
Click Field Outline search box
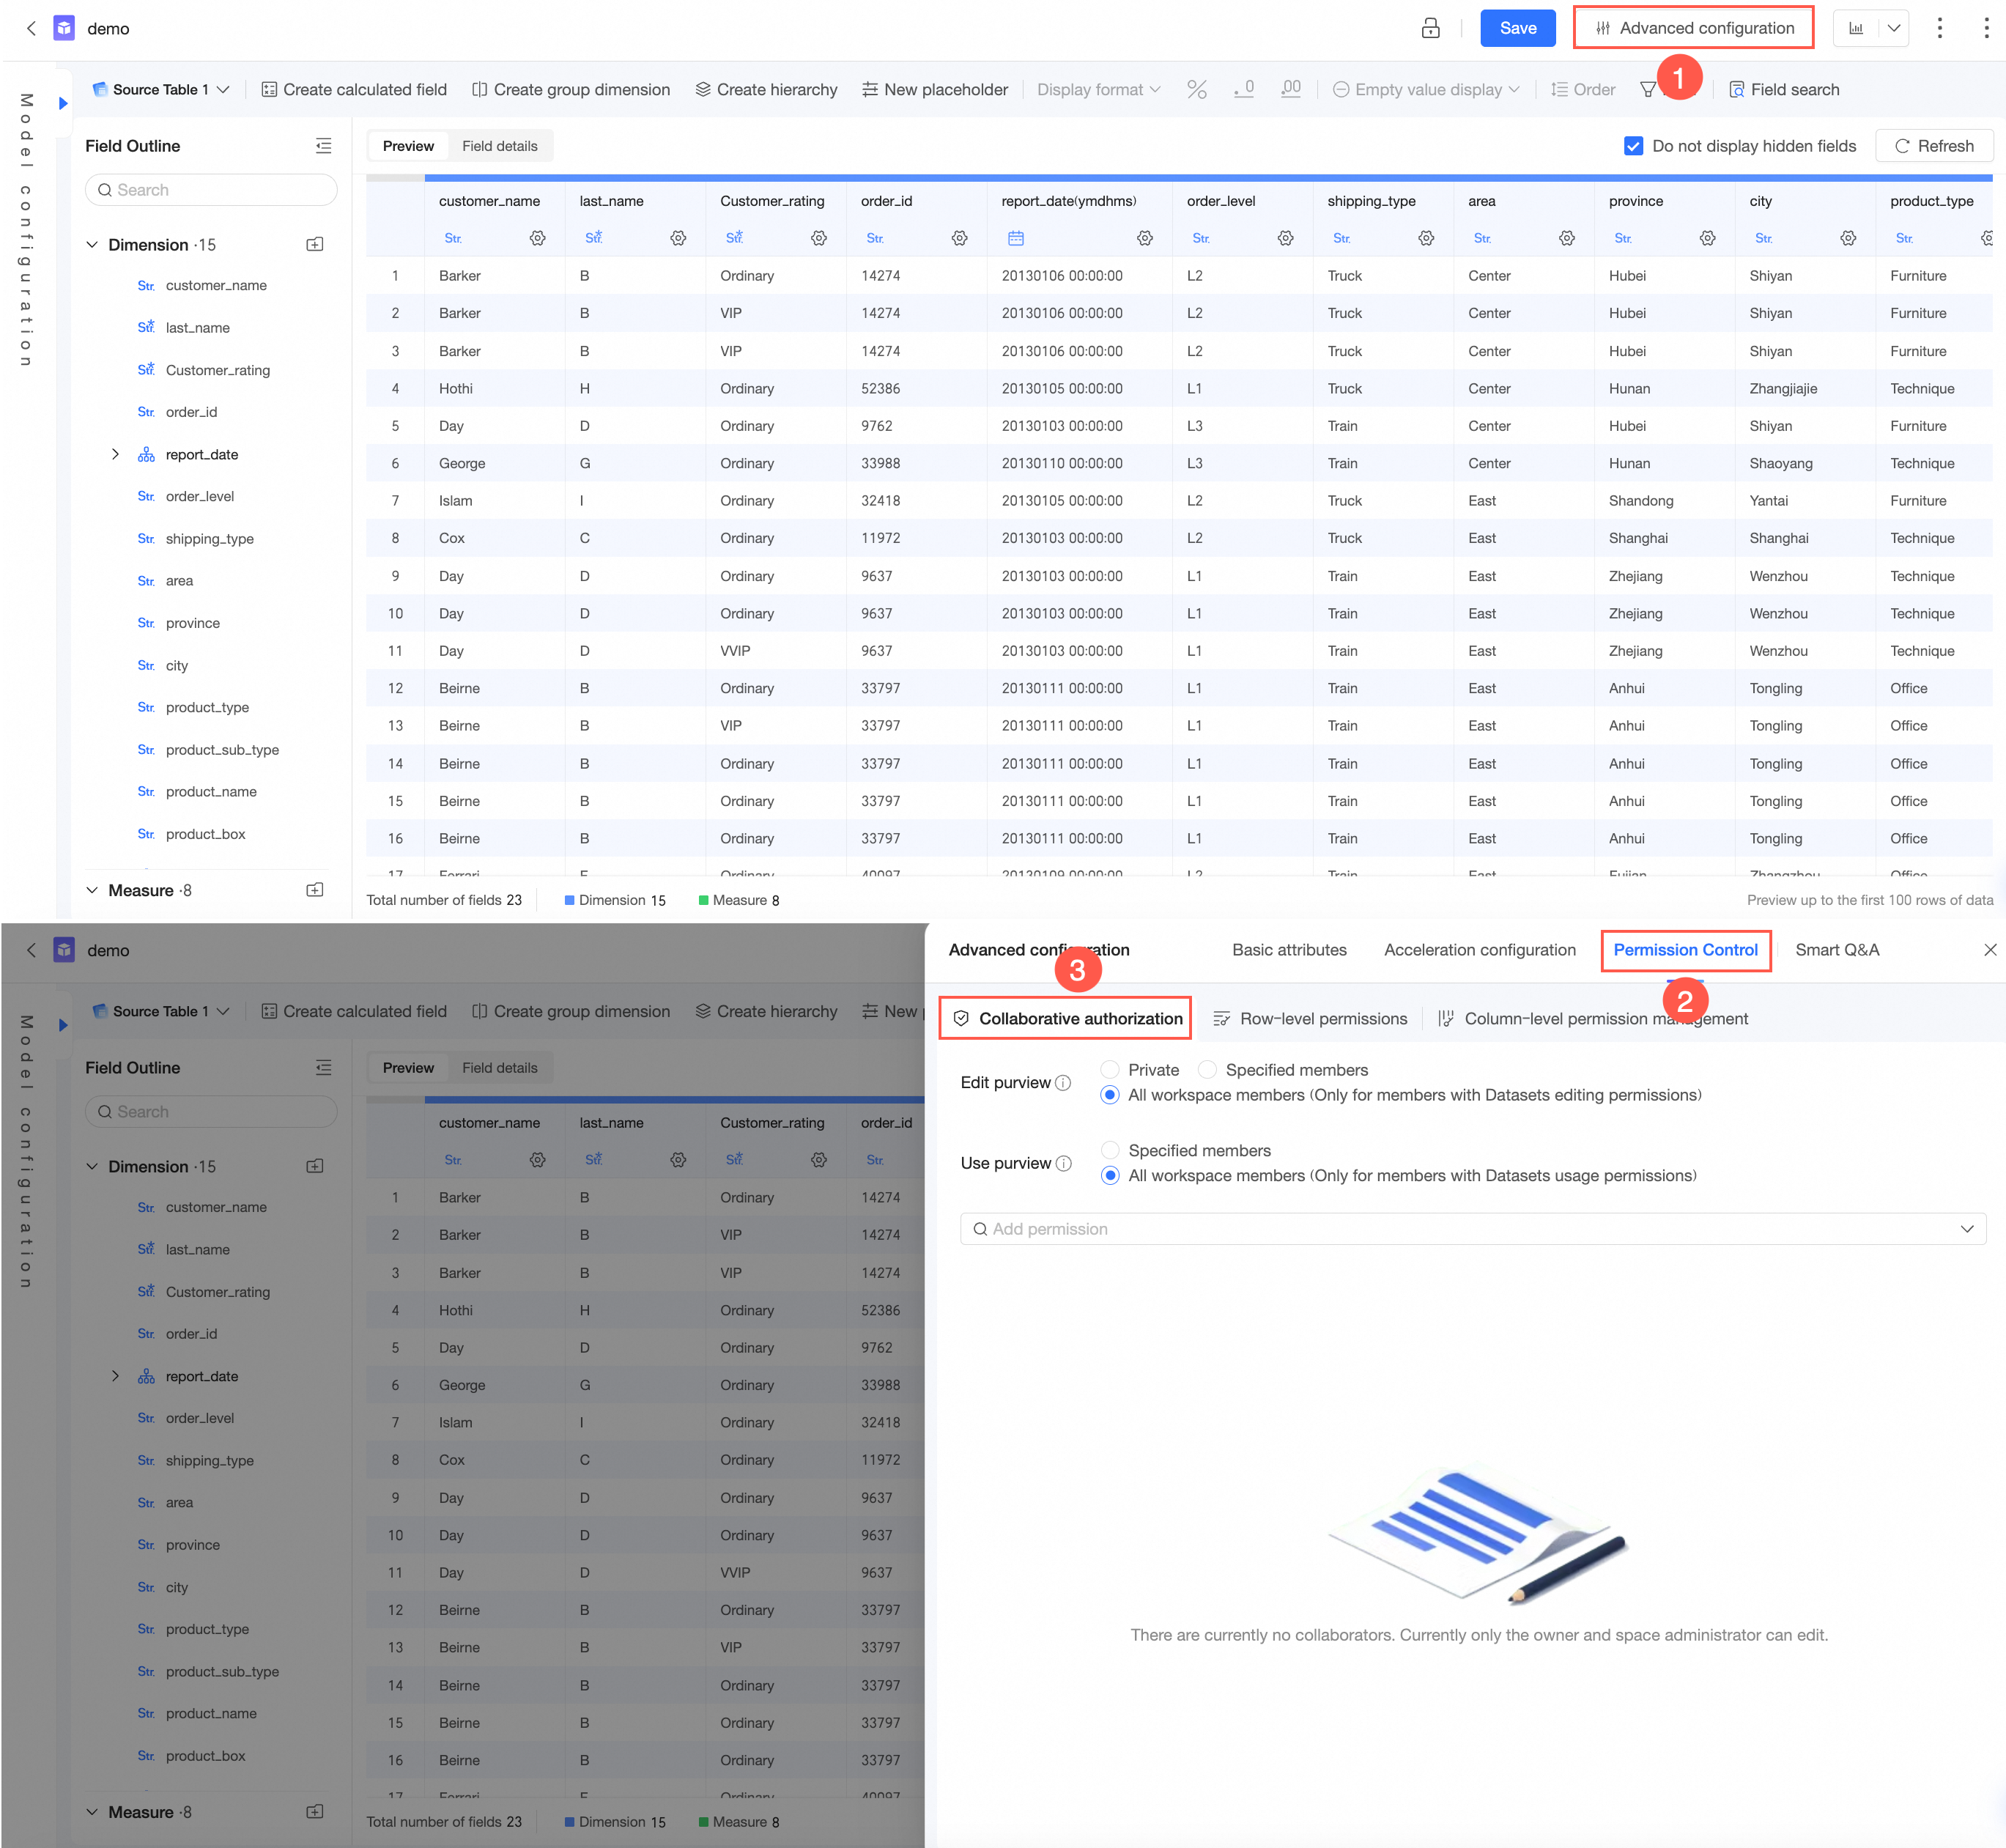pos(211,190)
